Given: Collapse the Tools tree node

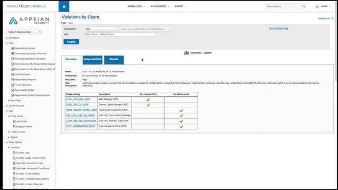Looking at the screenshot, I should [x=7, y=43].
